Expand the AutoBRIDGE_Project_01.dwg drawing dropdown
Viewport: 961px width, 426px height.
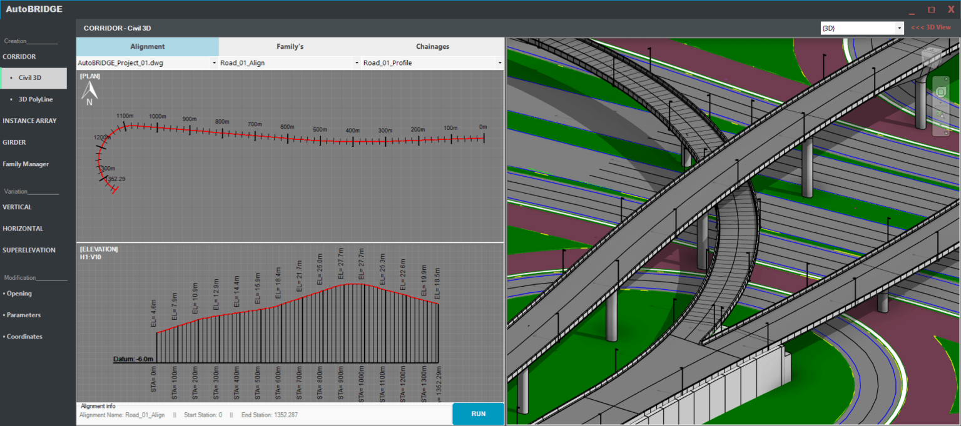pos(213,62)
